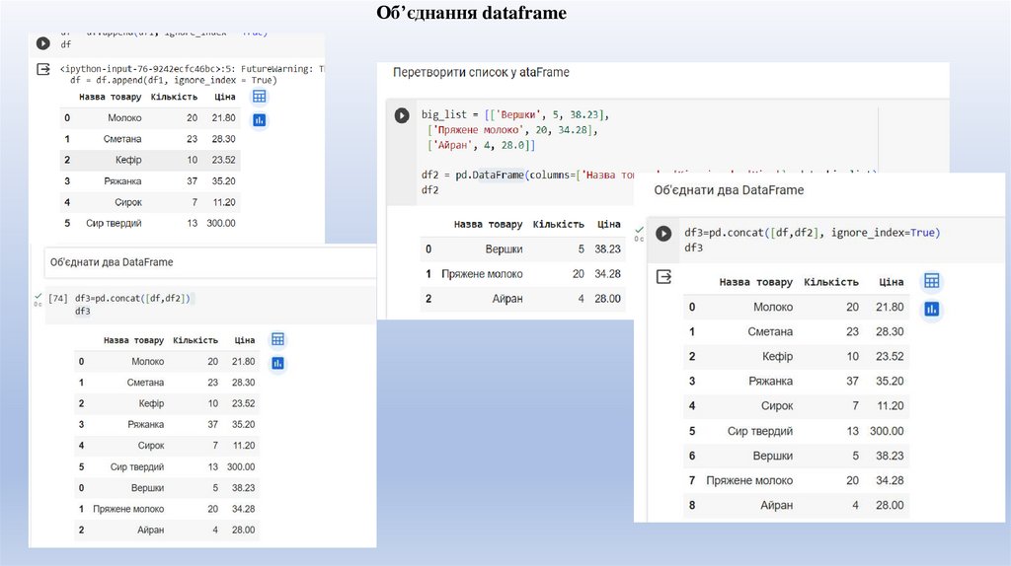
Task: Click the slide title "Об'єднання dataframe"
Action: pos(471,13)
